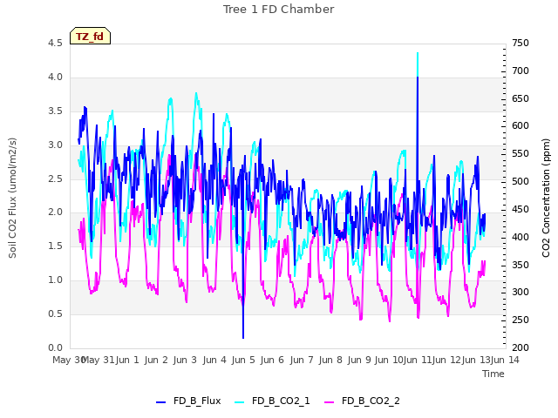Click the Jun 11 x-axis tick label

click(x=418, y=360)
